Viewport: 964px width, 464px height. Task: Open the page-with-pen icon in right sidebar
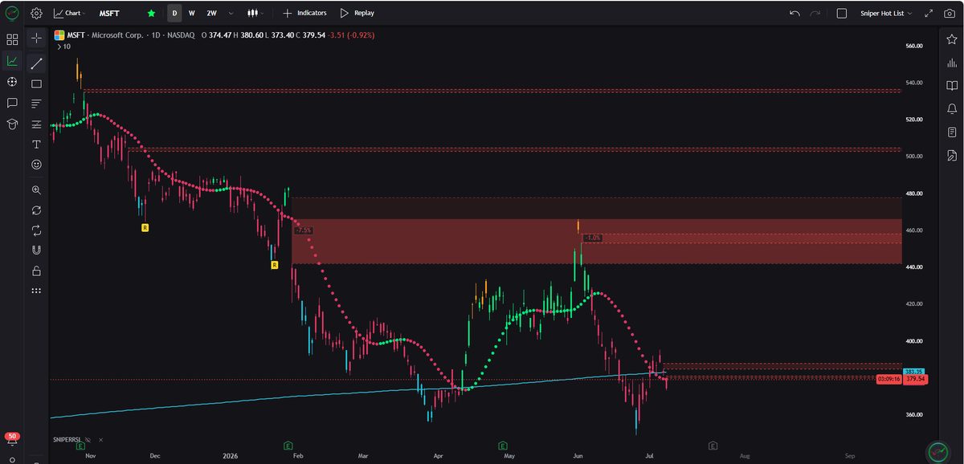951,154
